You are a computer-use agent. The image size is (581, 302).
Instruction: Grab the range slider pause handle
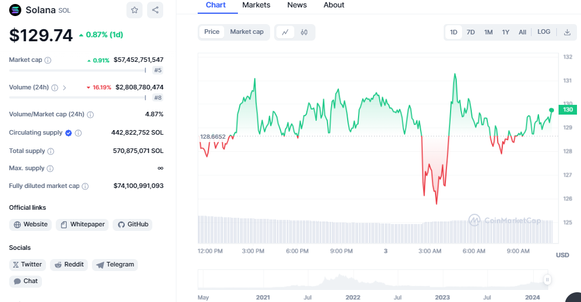pos(547,280)
